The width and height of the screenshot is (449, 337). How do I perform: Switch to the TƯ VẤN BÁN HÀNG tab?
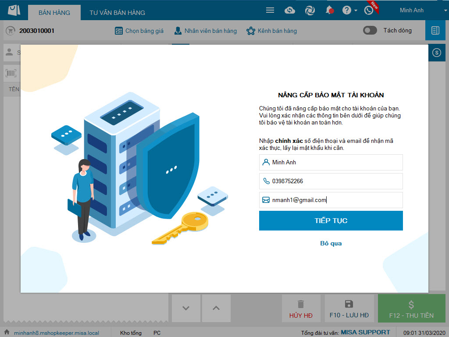pos(117,13)
